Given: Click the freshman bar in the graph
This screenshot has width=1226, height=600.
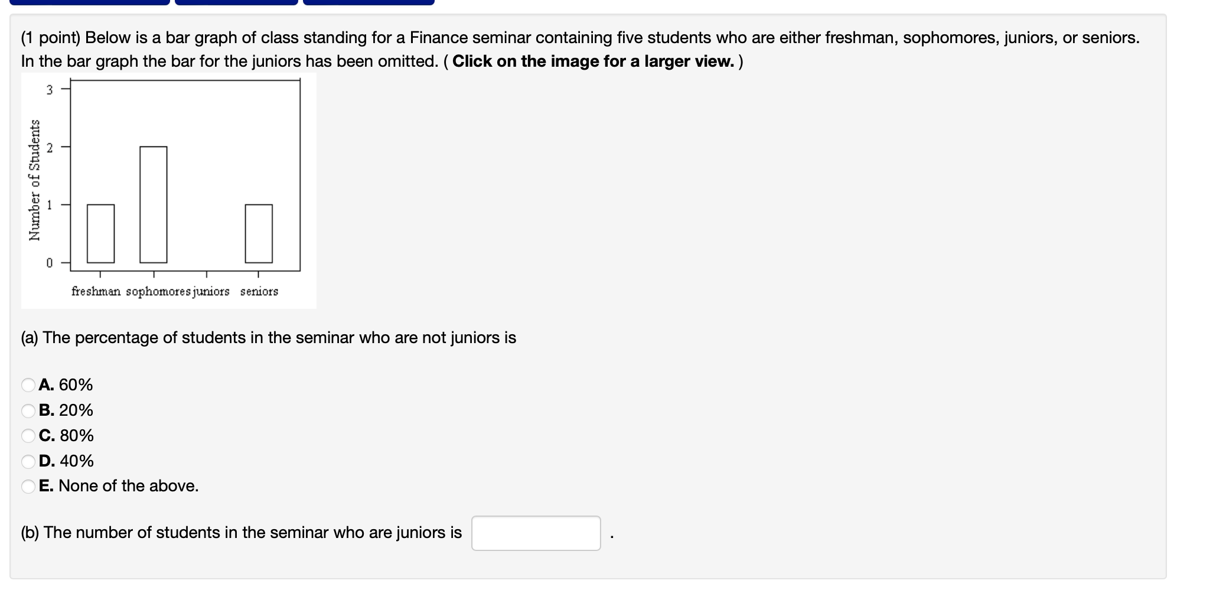Looking at the screenshot, I should 101,234.
